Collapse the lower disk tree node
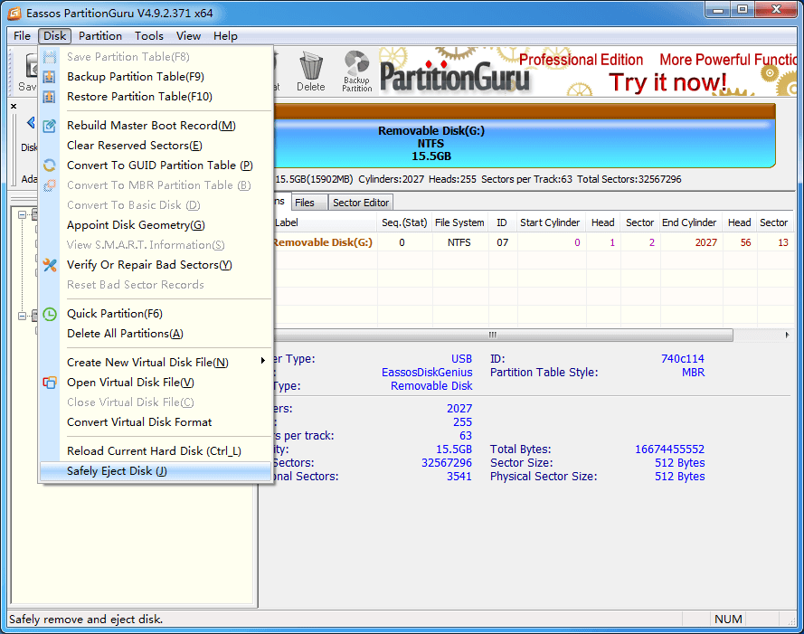Viewport: 804px width, 634px height. click(x=22, y=316)
